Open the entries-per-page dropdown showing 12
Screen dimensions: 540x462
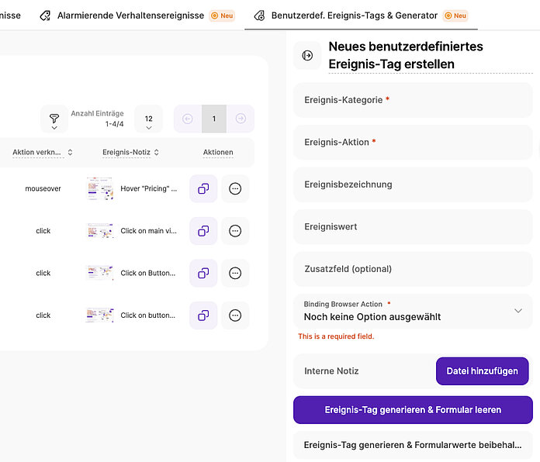[x=148, y=119]
